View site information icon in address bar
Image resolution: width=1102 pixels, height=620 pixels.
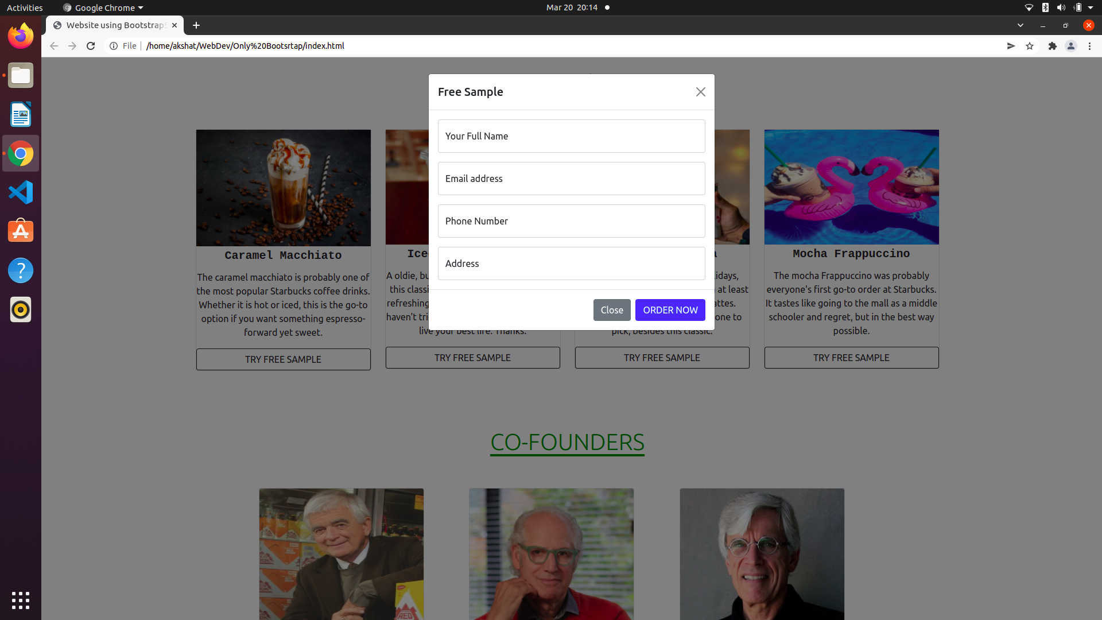pyautogui.click(x=114, y=46)
